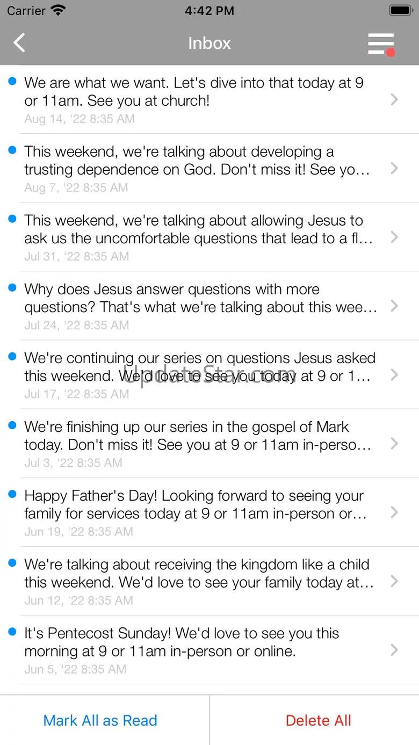Tap unread dot on Aug 14 message
This screenshot has height=745, width=419.
[x=12, y=82]
